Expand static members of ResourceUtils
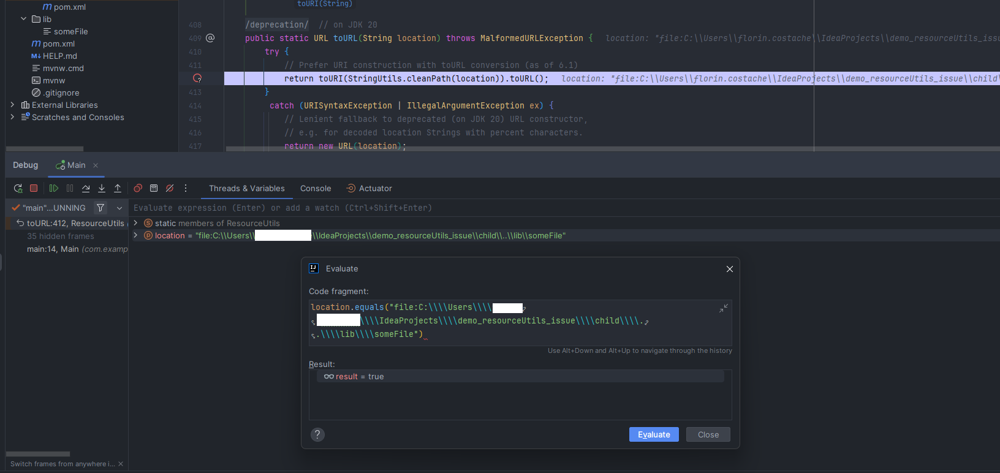The image size is (1000, 473). pos(135,223)
